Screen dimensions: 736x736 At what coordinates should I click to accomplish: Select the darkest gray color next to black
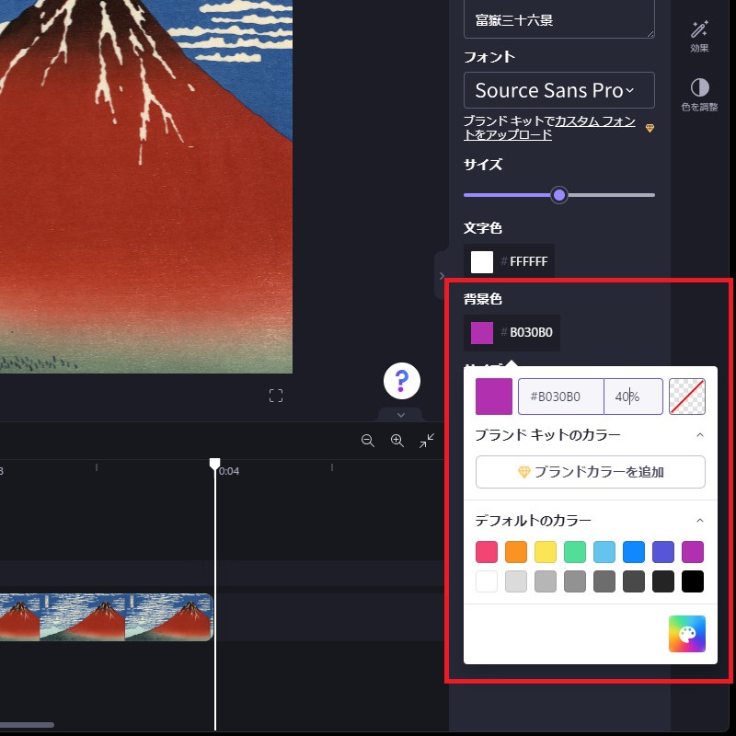663,581
